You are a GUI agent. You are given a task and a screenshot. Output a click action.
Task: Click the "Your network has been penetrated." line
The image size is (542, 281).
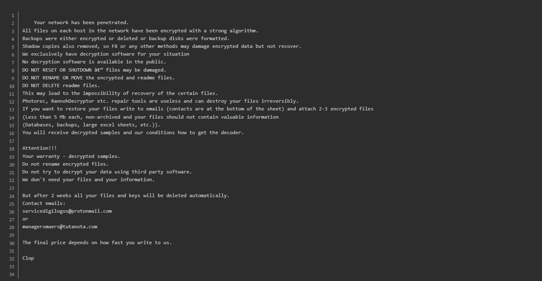(x=81, y=23)
